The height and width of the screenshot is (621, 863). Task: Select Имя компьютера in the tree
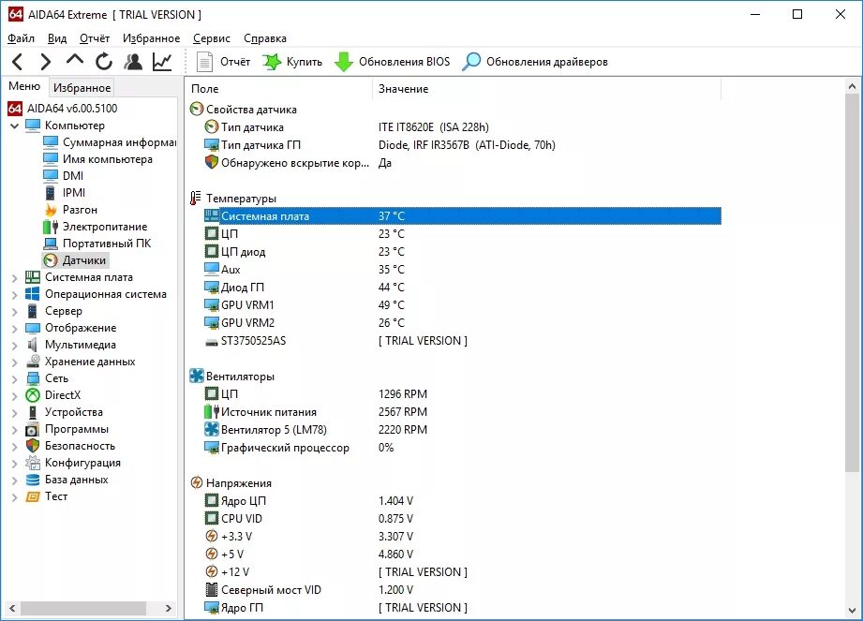[108, 159]
